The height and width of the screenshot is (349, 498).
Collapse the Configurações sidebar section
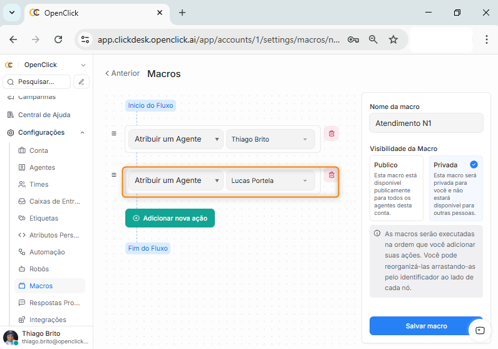(82, 132)
